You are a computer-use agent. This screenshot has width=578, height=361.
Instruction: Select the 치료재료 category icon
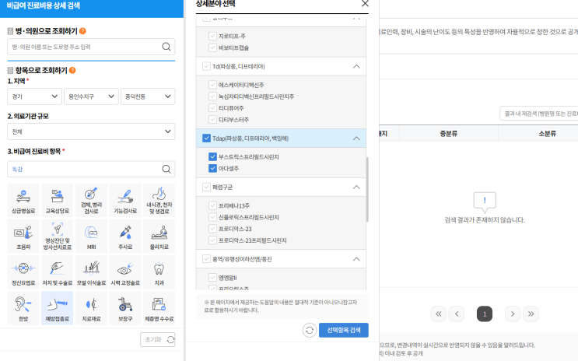[x=91, y=308]
